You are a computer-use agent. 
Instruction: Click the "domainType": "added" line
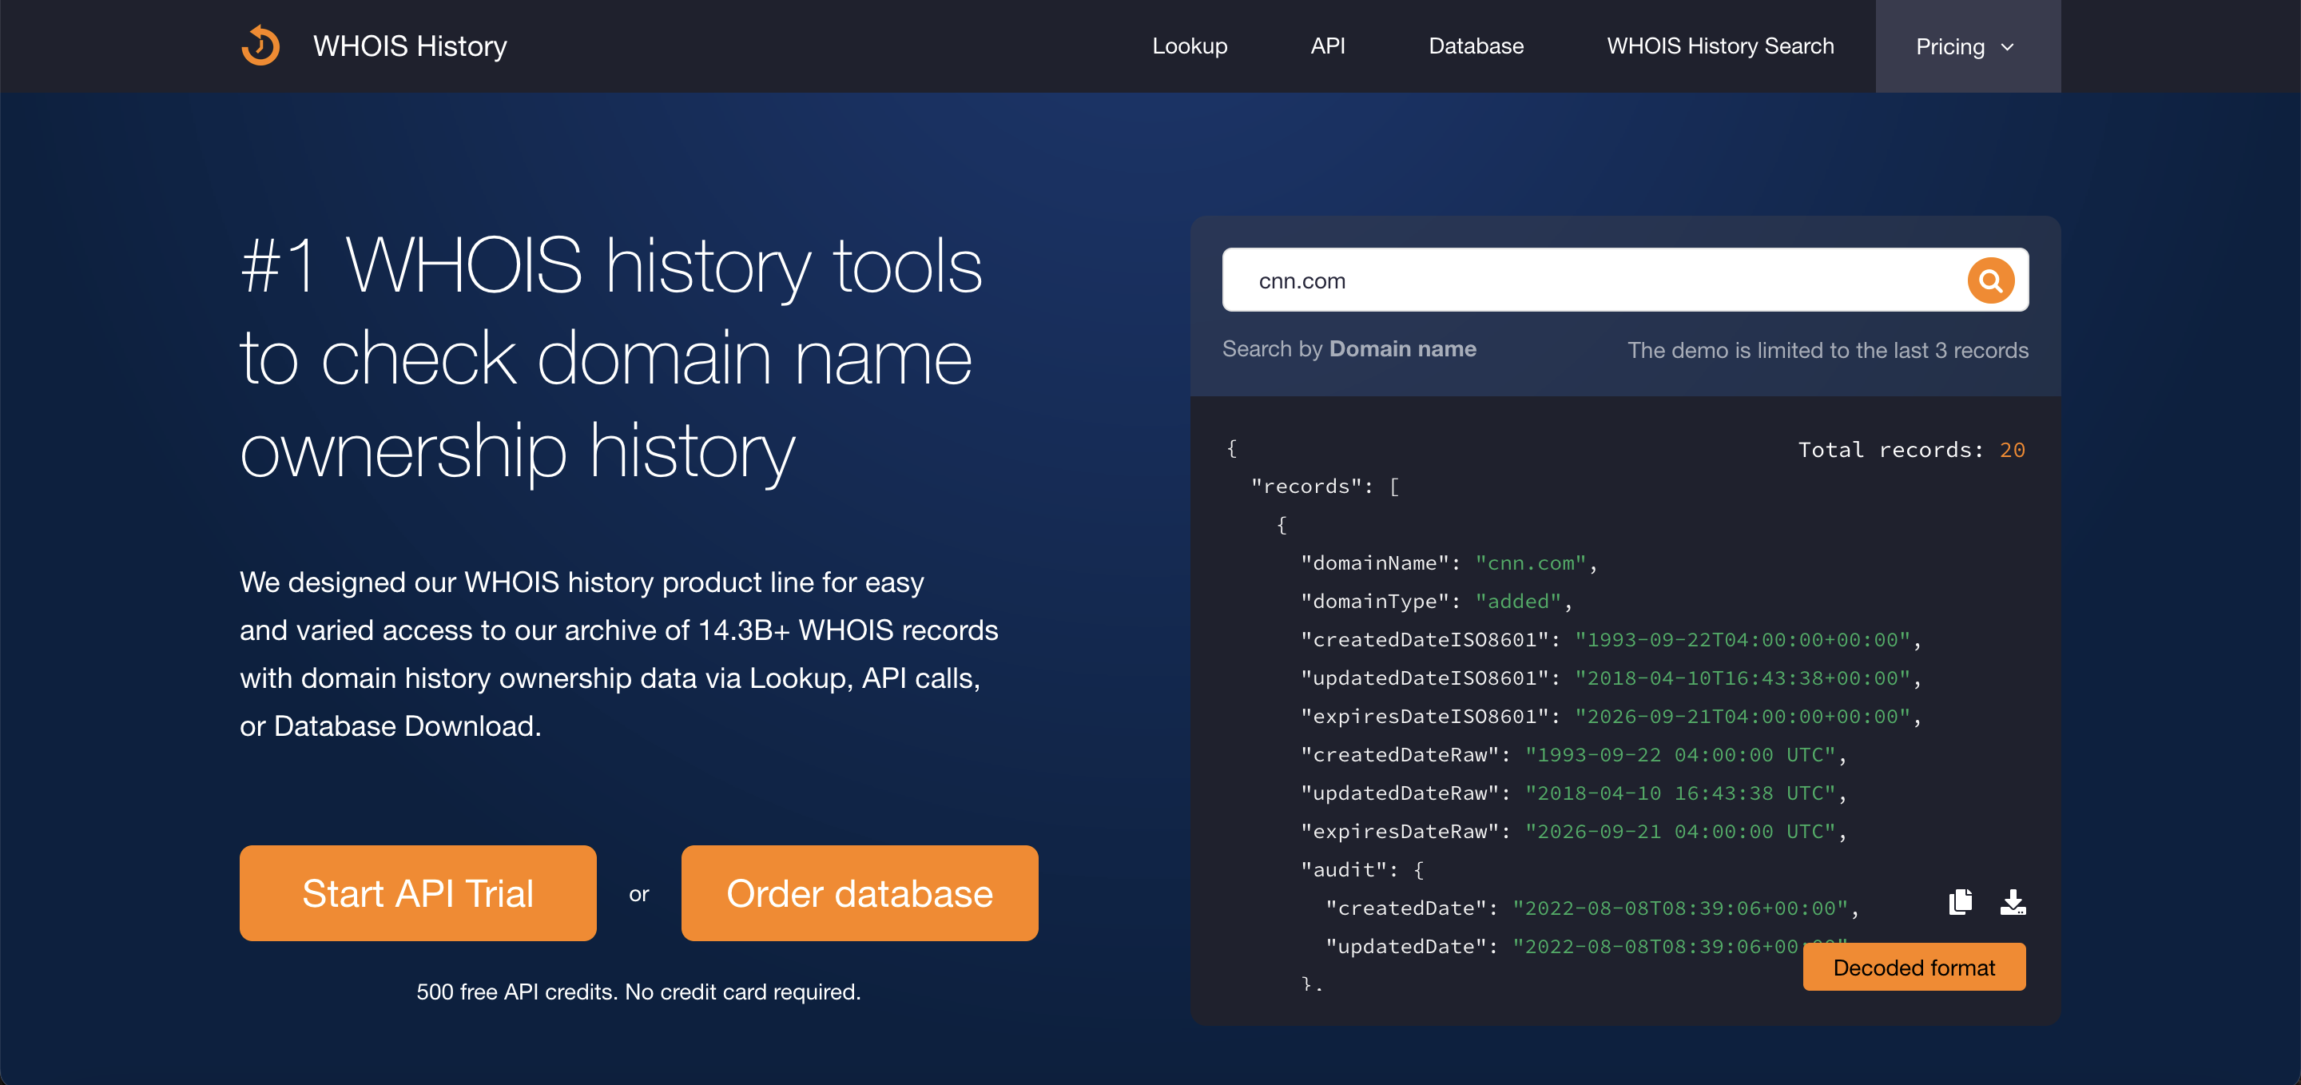click(x=1436, y=602)
